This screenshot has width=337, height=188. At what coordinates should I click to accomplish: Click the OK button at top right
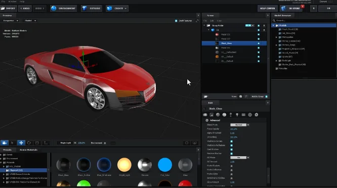tap(328, 9)
